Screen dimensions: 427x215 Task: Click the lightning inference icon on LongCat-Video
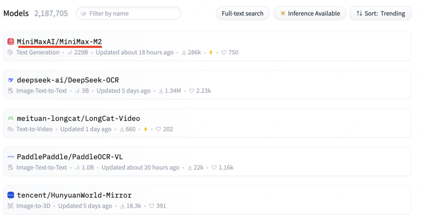coord(145,129)
